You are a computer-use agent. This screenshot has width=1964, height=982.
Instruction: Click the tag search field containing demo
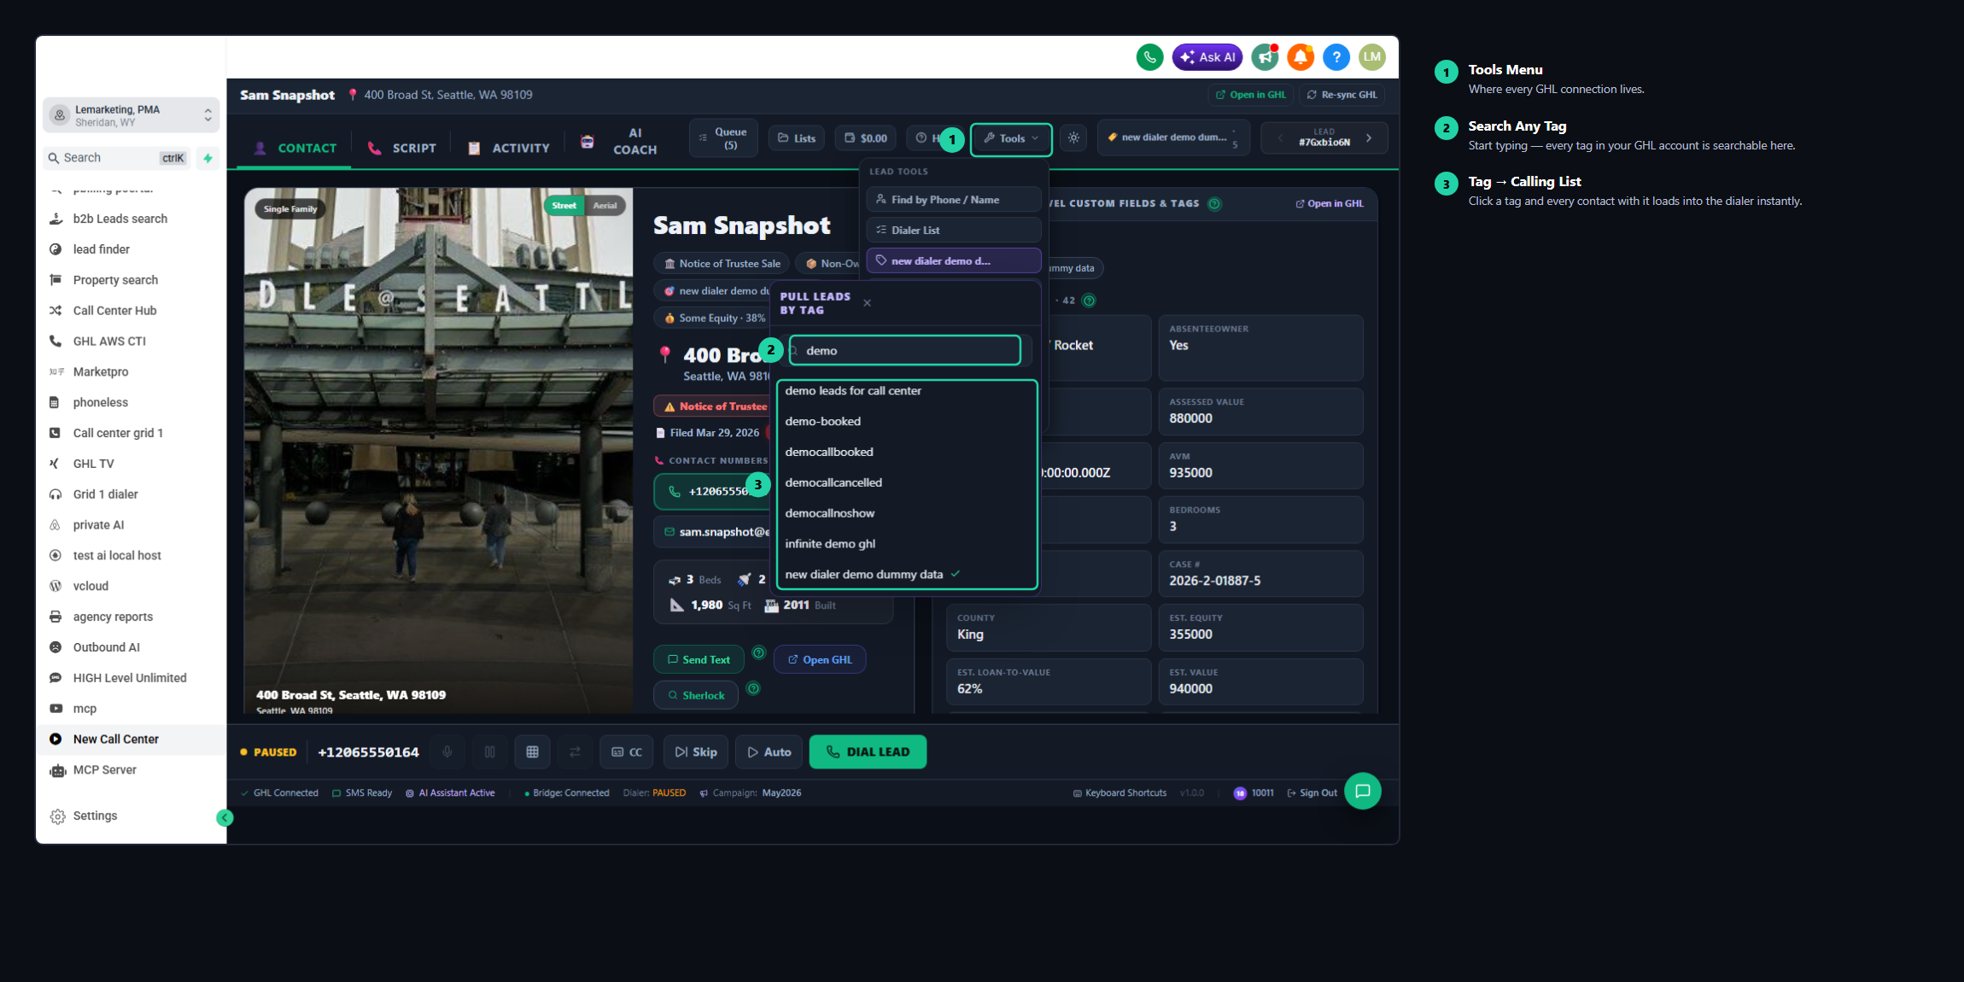[905, 351]
